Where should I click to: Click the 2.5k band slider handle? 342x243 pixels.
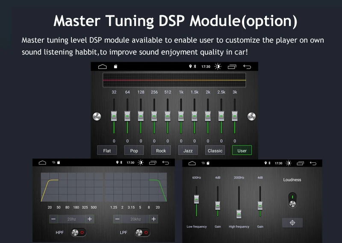click(x=221, y=116)
